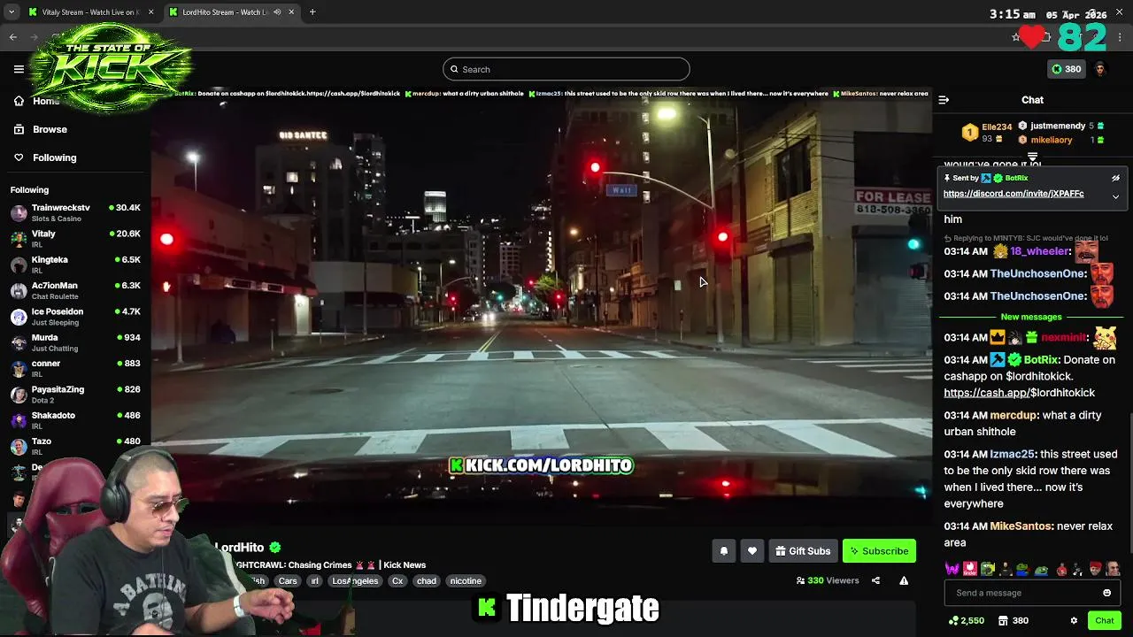The height and width of the screenshot is (637, 1133).
Task: Click the green Subscribe button
Action: coord(879,551)
